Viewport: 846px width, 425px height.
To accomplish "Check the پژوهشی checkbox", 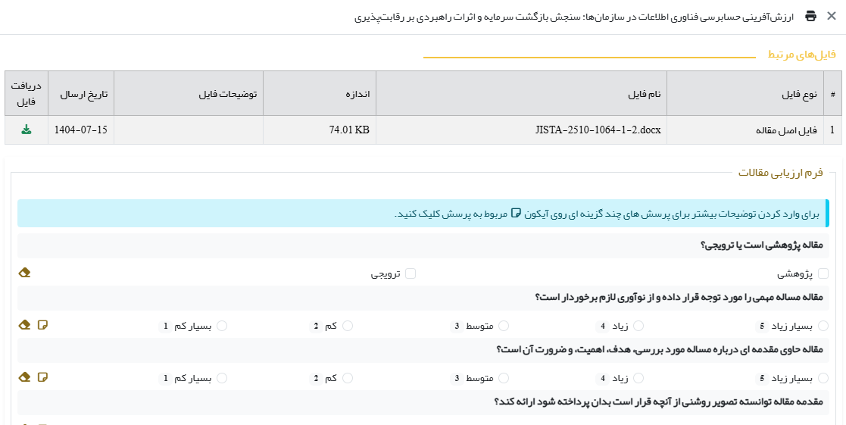I will pos(823,273).
